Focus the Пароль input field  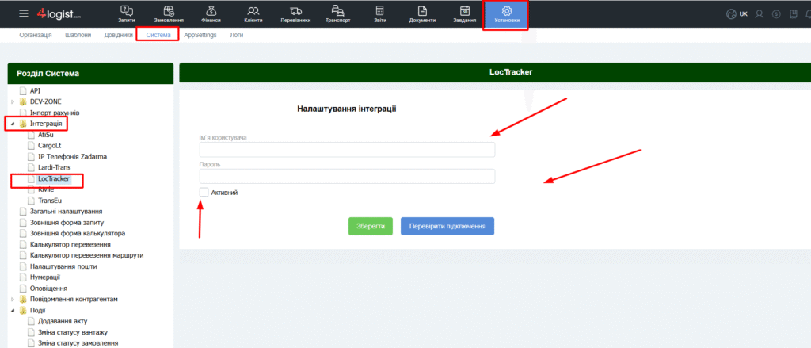tap(347, 176)
